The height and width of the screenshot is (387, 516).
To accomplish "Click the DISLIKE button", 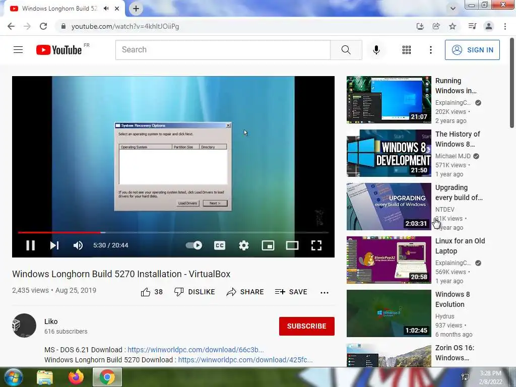I will (x=195, y=292).
